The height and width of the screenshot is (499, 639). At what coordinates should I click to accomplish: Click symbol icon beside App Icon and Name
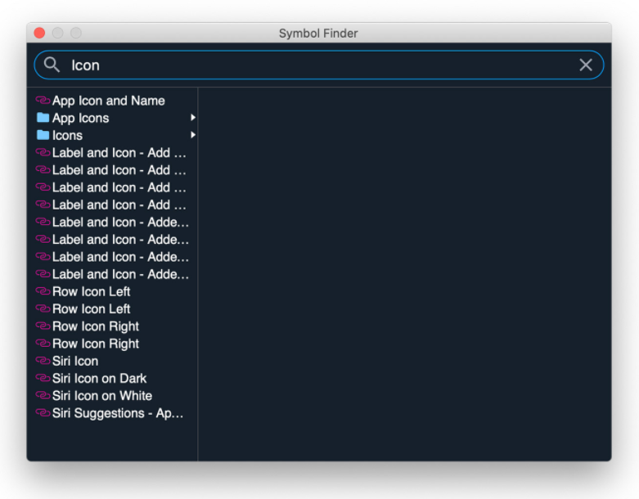tap(43, 100)
